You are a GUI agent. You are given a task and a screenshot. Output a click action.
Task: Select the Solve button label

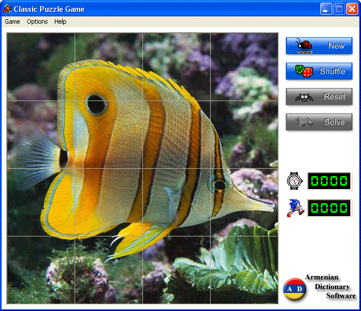coord(334,122)
